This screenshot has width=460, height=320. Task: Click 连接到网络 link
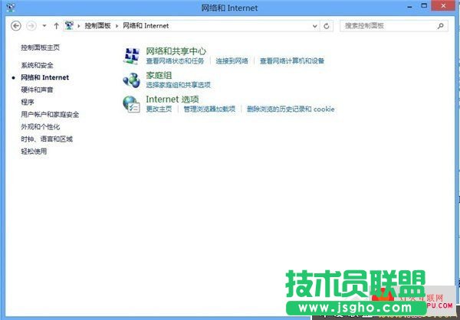[232, 61]
